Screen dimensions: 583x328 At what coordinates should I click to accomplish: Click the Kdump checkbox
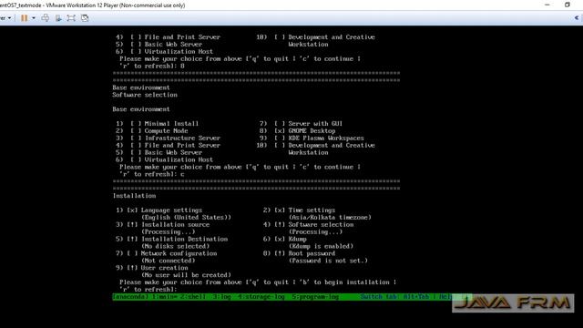(280, 239)
